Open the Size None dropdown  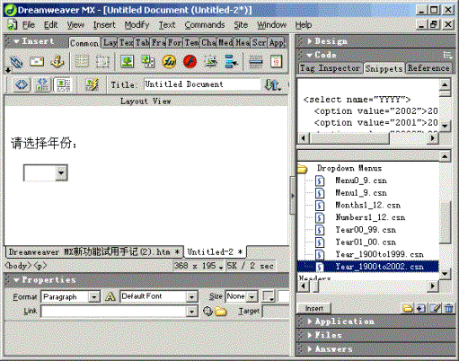pyautogui.click(x=252, y=297)
